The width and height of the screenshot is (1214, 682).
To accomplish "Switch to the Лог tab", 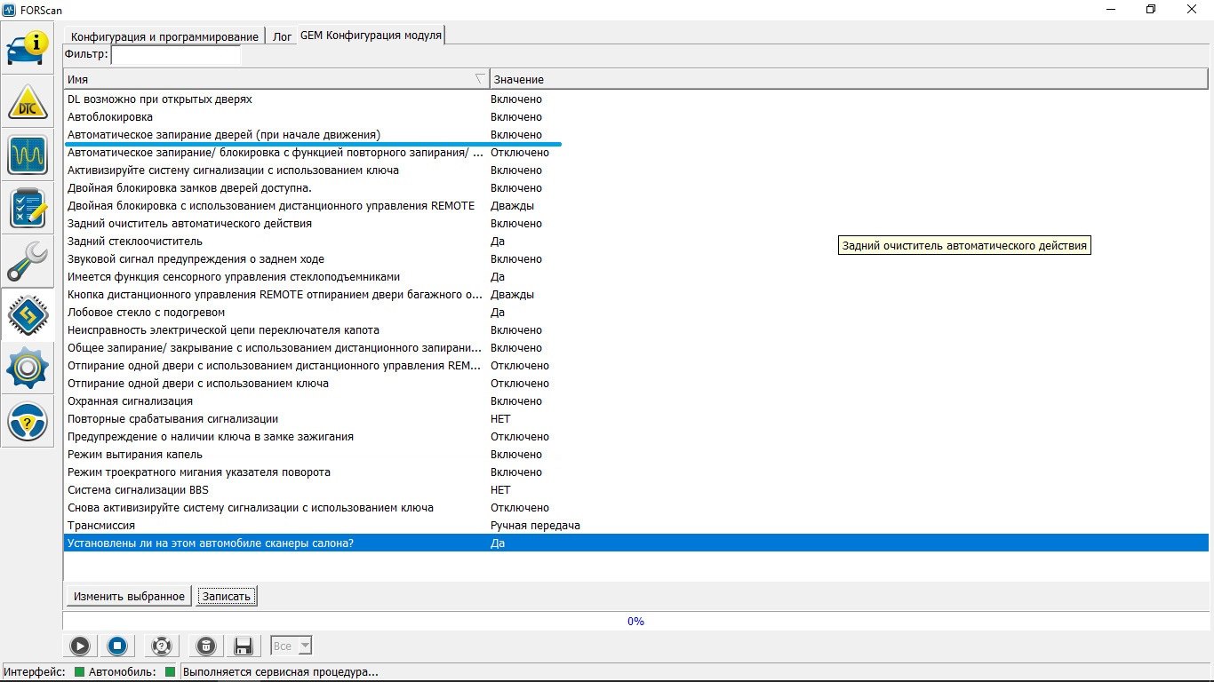I will [x=282, y=36].
